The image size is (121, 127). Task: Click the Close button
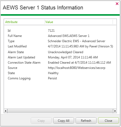108,120
